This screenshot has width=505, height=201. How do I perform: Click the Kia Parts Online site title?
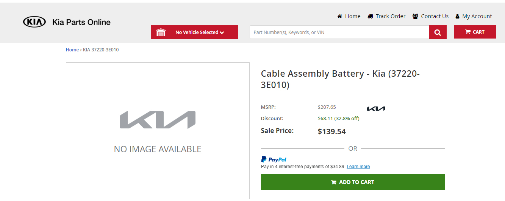(x=81, y=22)
